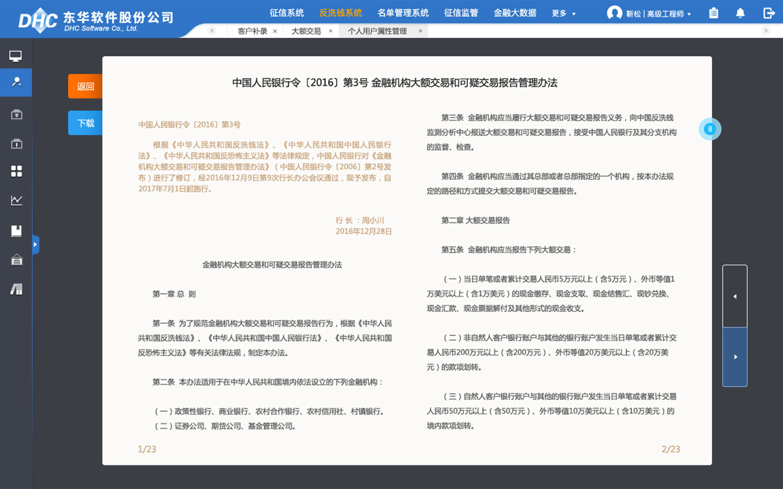This screenshot has height=489, width=783.
Task: Open the clipboard icon in top bar
Action: [x=714, y=13]
